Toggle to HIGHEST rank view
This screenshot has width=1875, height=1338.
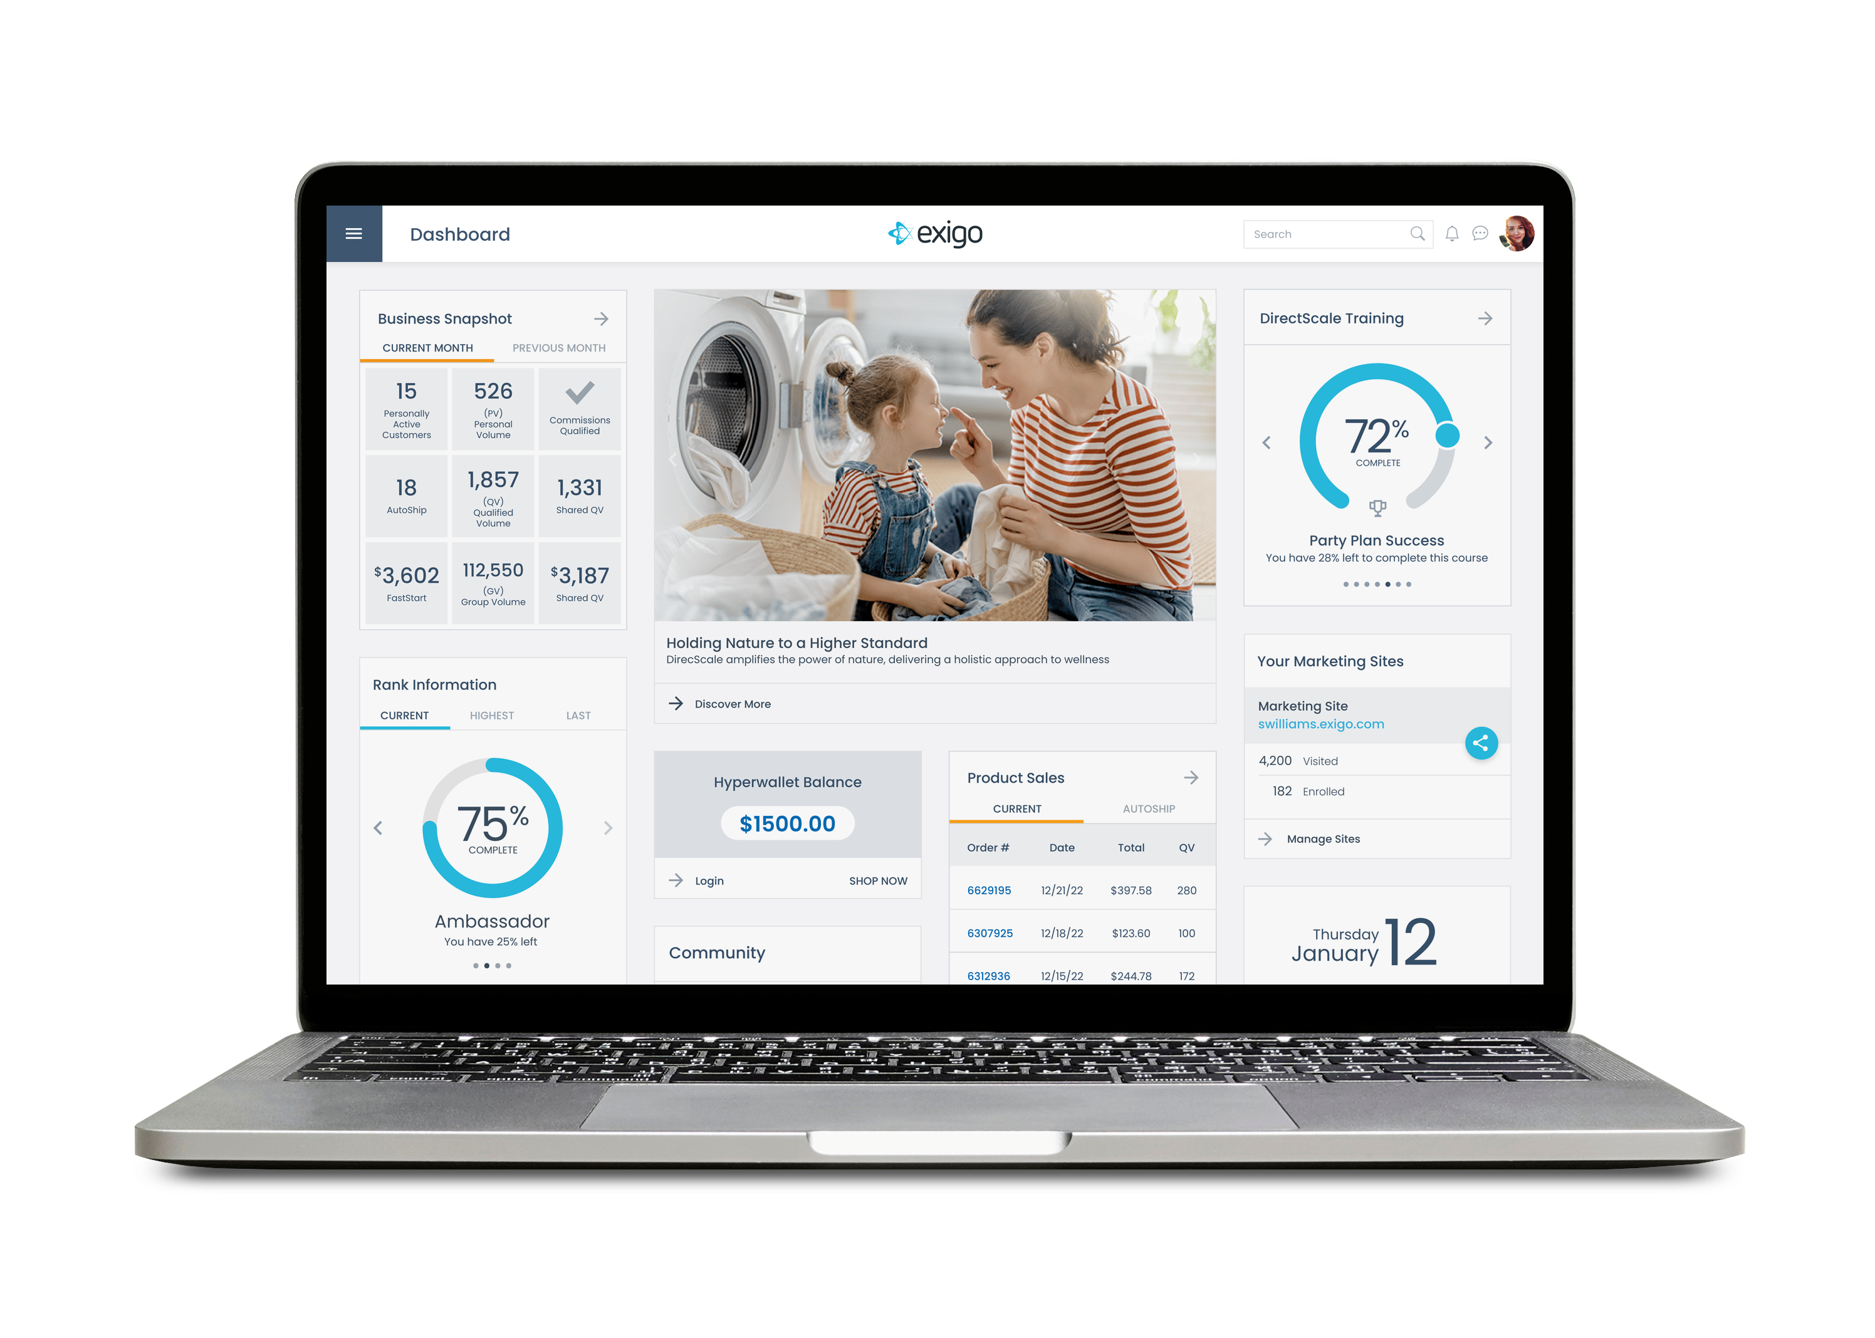[x=493, y=711]
